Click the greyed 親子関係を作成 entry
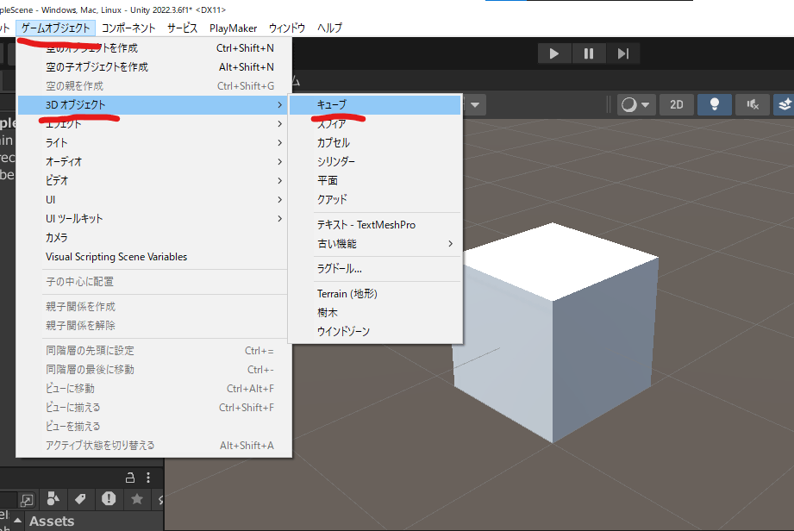 (154, 307)
